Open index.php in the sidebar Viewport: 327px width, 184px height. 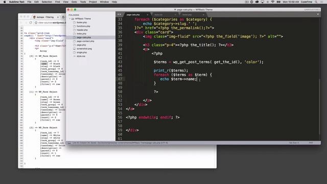click(x=81, y=34)
